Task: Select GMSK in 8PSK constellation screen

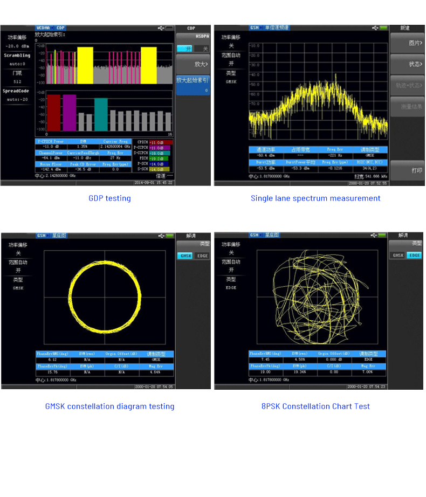Action: (x=398, y=256)
